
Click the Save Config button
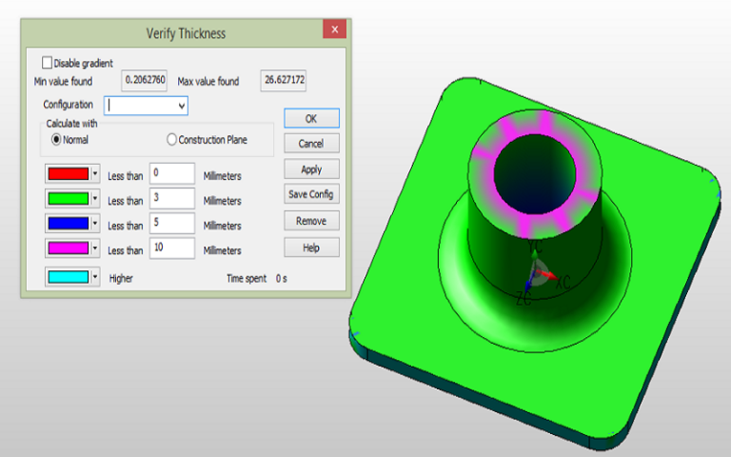click(311, 194)
